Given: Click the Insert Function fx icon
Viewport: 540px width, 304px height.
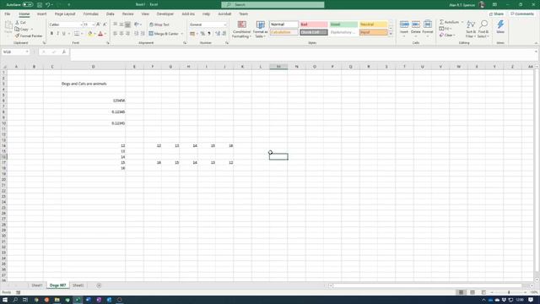Looking at the screenshot, I should (64, 52).
